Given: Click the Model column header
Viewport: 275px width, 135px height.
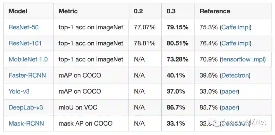Looking at the screenshot, I should pyautogui.click(x=18, y=11).
